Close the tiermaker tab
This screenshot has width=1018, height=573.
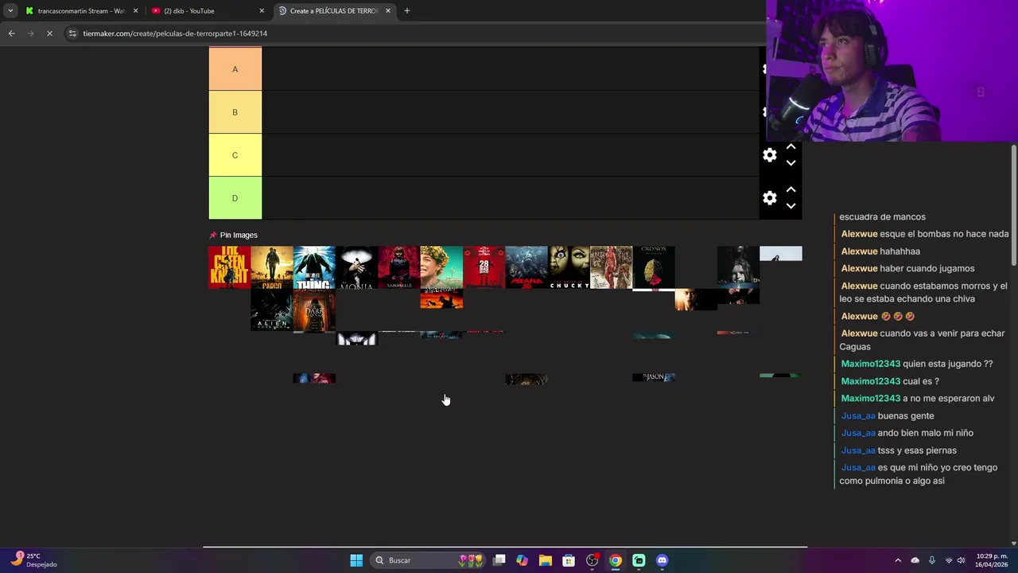coord(388,11)
